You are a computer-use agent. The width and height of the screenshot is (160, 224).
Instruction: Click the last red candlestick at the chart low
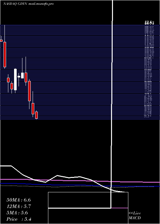coord(36,115)
